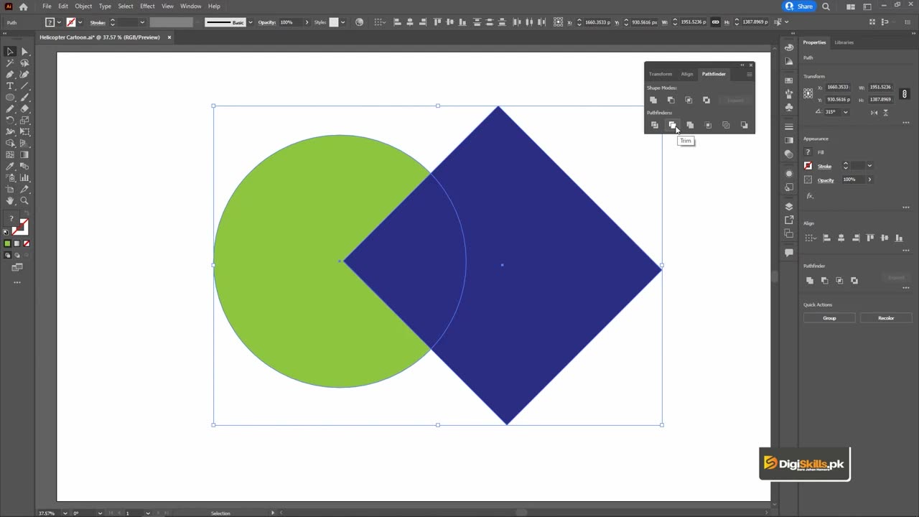
Task: Show more Appearance options ellipsis
Action: point(906,207)
